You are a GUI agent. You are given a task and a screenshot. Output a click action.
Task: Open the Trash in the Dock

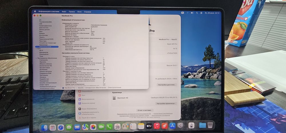point(210,125)
